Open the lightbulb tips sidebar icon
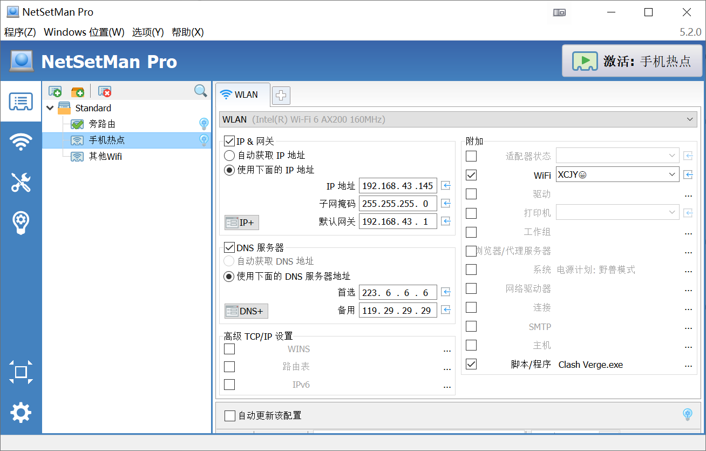This screenshot has height=451, width=706. pyautogui.click(x=21, y=223)
